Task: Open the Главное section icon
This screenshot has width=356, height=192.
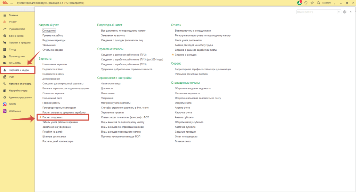Action: coord(5,15)
